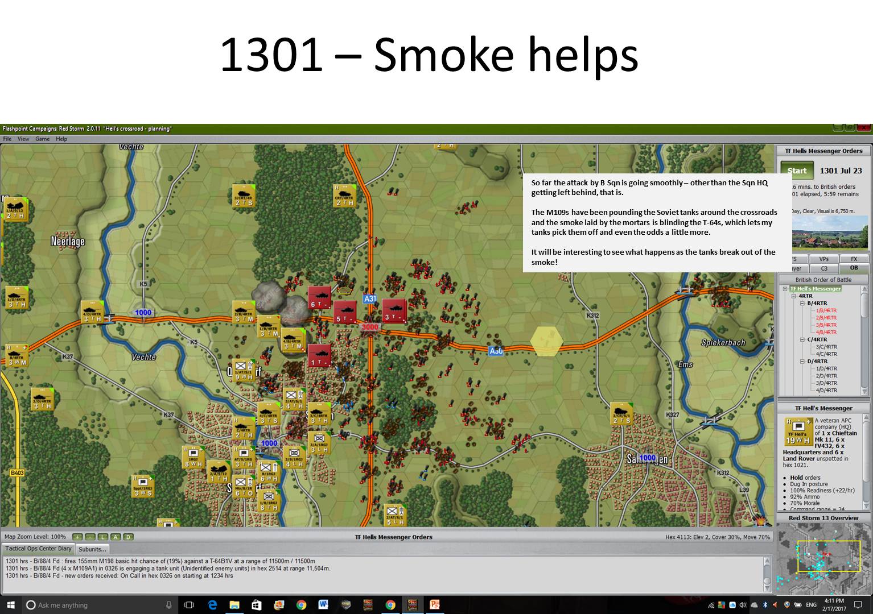Switch to the Subunits tab

point(92,549)
